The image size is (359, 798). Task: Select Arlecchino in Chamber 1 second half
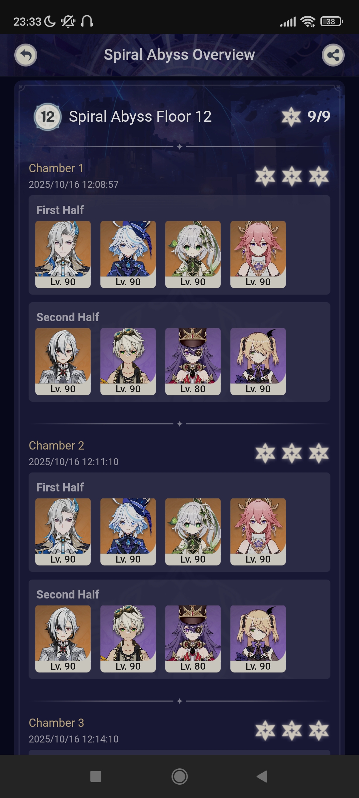(63, 361)
